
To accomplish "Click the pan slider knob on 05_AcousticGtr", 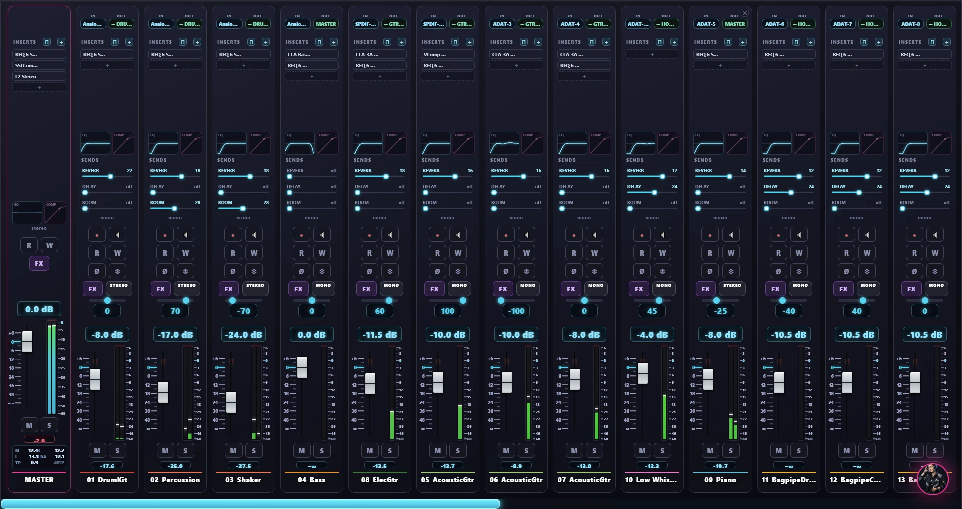I will click(x=463, y=301).
